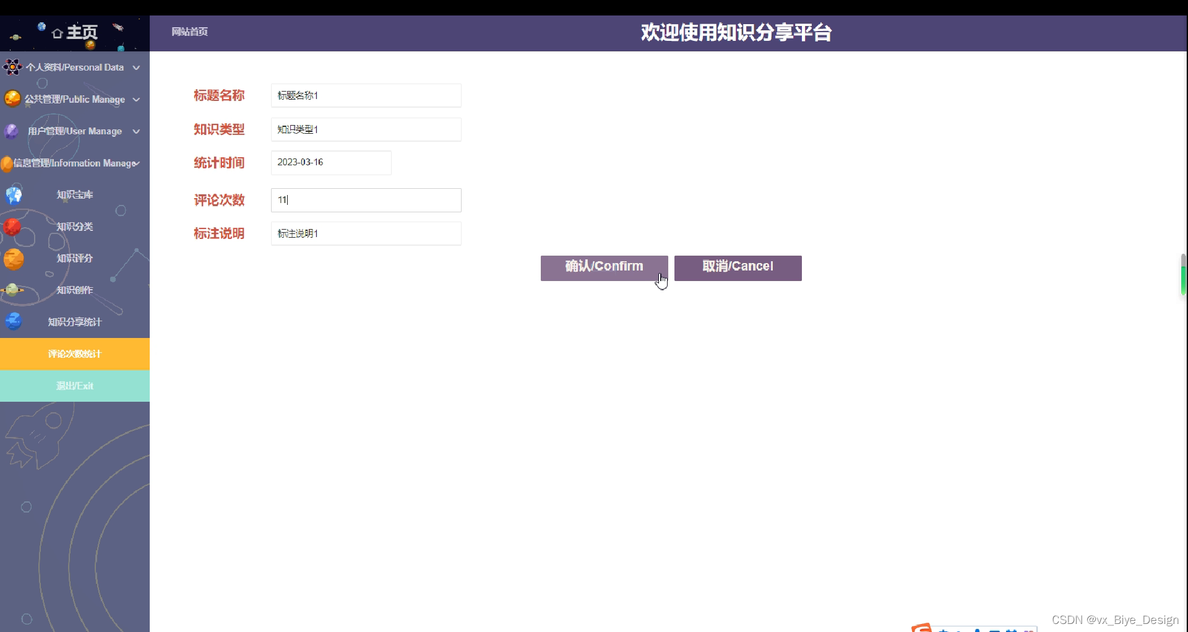The image size is (1188, 632).
Task: Click the 欢迎使用知识分享平台 header title
Action: (x=736, y=32)
